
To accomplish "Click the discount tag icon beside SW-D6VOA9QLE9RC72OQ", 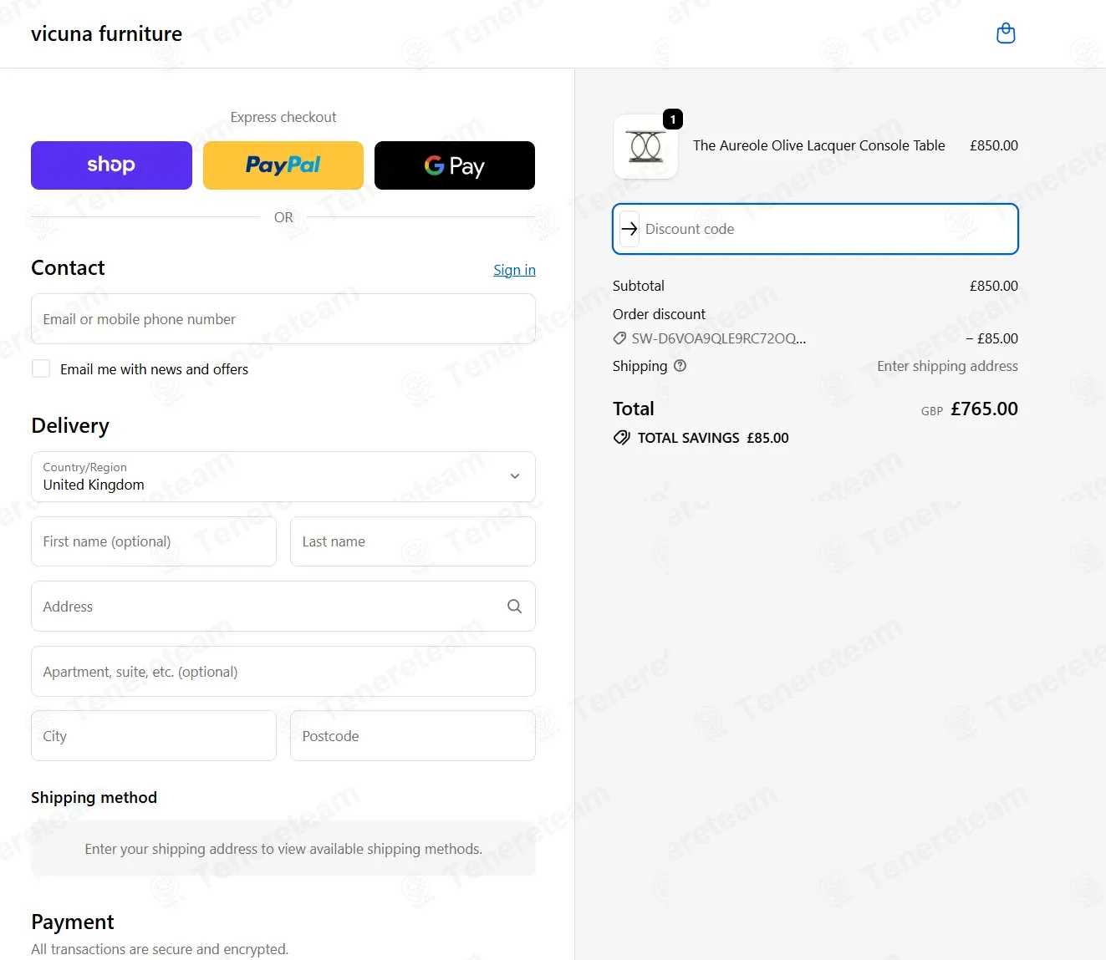I will point(619,338).
